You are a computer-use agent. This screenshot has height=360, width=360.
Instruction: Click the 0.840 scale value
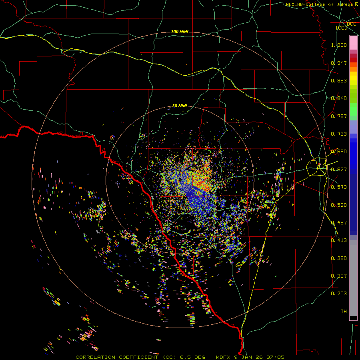pyautogui.click(x=339, y=98)
